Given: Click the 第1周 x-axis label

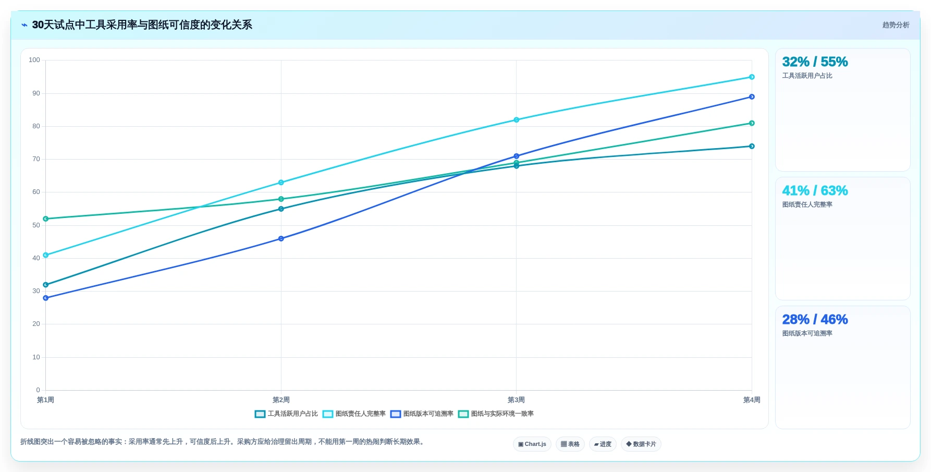Looking at the screenshot, I should [x=46, y=400].
